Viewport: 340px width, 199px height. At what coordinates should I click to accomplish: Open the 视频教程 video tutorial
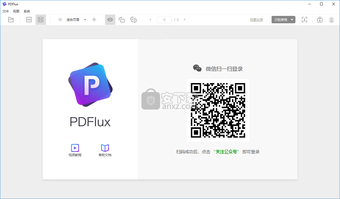pos(75,150)
